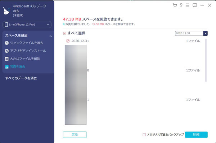
Task: Toggle the すべて選択 checkbox
Action: [64, 33]
